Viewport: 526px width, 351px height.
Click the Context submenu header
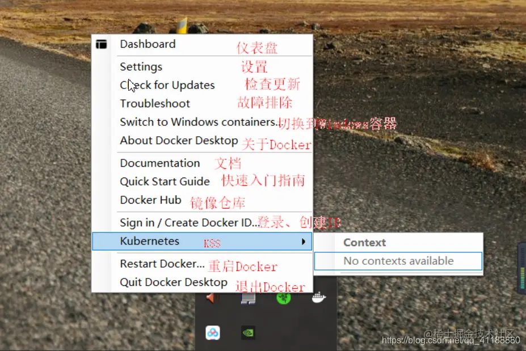365,242
